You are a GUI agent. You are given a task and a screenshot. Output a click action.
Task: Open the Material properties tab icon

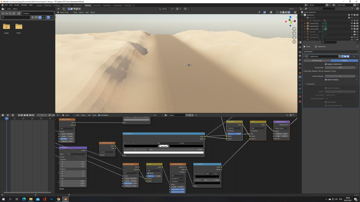click(300, 97)
